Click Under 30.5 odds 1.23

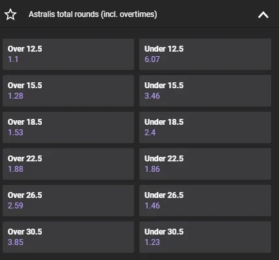click(205, 237)
